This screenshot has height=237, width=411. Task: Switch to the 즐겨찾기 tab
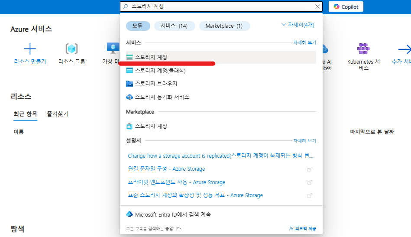coord(58,114)
